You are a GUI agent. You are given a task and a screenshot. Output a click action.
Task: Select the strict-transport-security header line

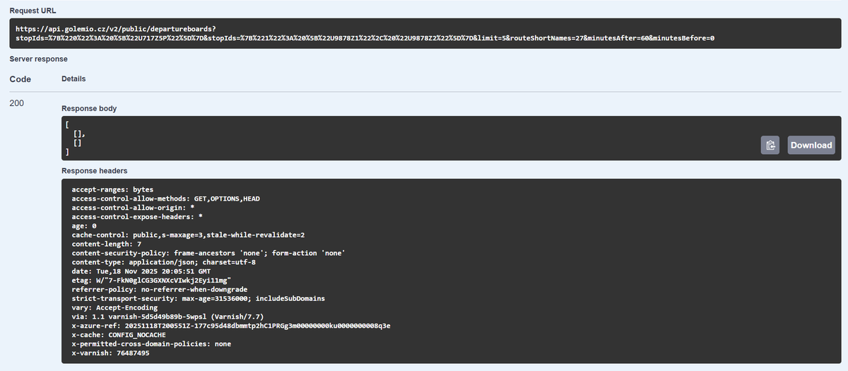click(199, 299)
